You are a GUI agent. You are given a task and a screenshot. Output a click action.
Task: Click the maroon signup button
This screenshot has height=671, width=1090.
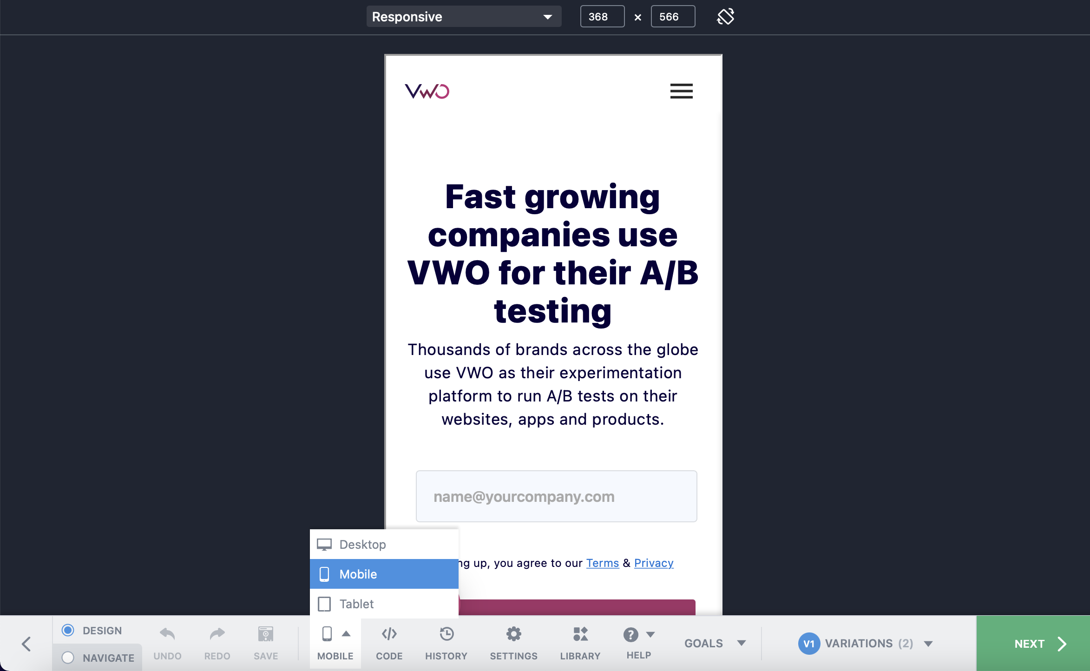[577, 607]
